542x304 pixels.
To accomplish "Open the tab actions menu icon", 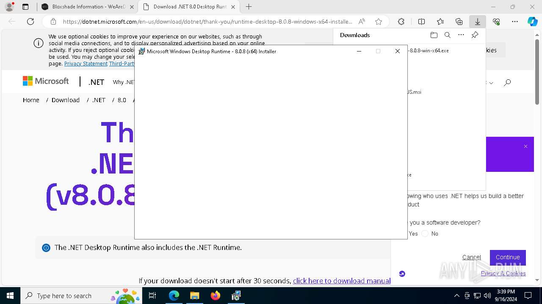I will click(x=25, y=7).
